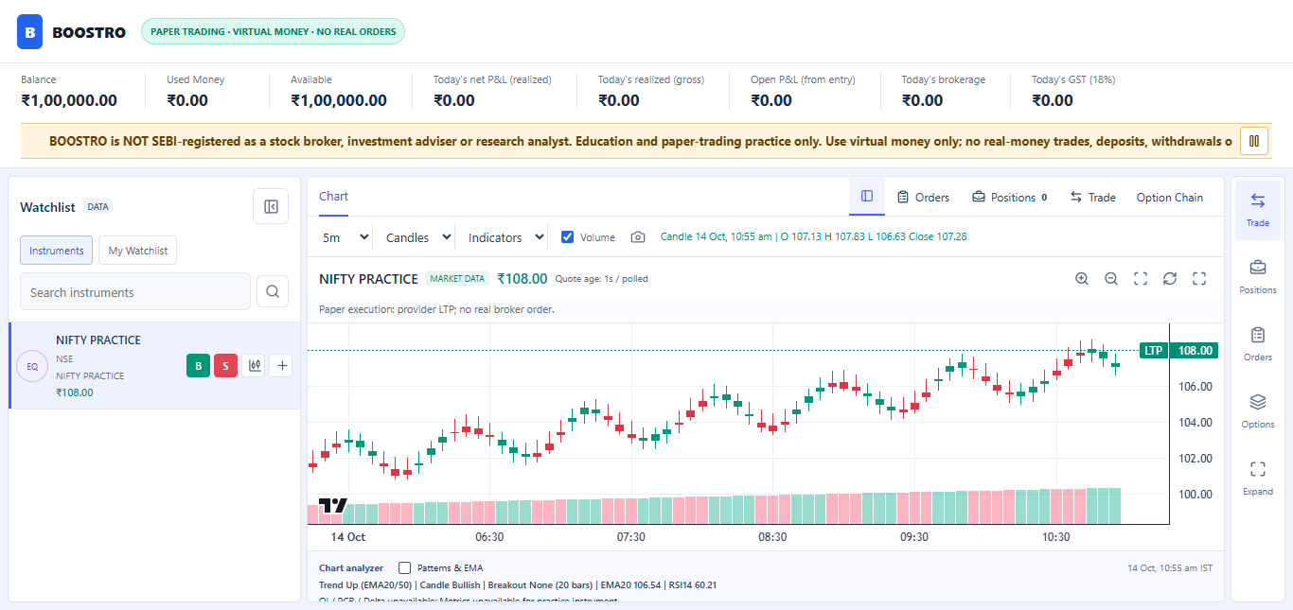Click the 08:30 time axis label
Screen dimensions: 1293x610
pyautogui.click(x=772, y=537)
